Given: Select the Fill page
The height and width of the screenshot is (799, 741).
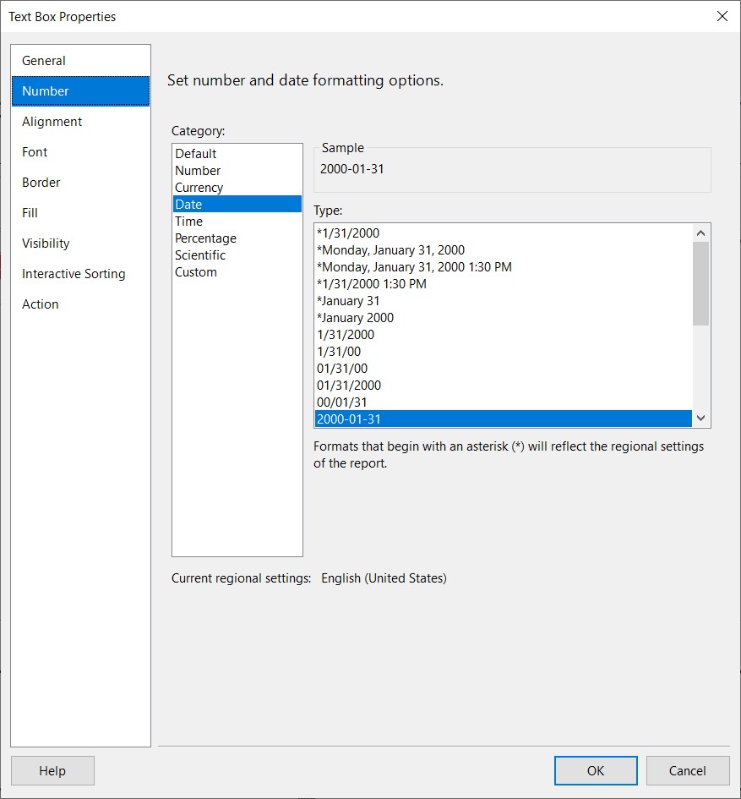Looking at the screenshot, I should (x=80, y=213).
